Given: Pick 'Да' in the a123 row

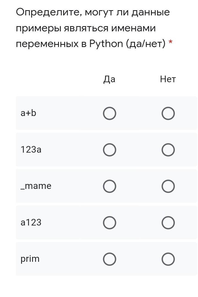Looking at the screenshot, I should pos(109,223).
